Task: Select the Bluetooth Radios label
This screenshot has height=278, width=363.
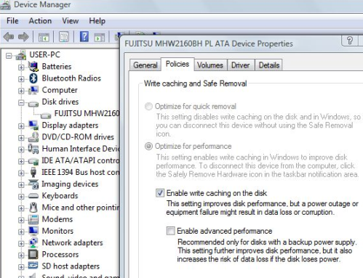Action: point(71,78)
